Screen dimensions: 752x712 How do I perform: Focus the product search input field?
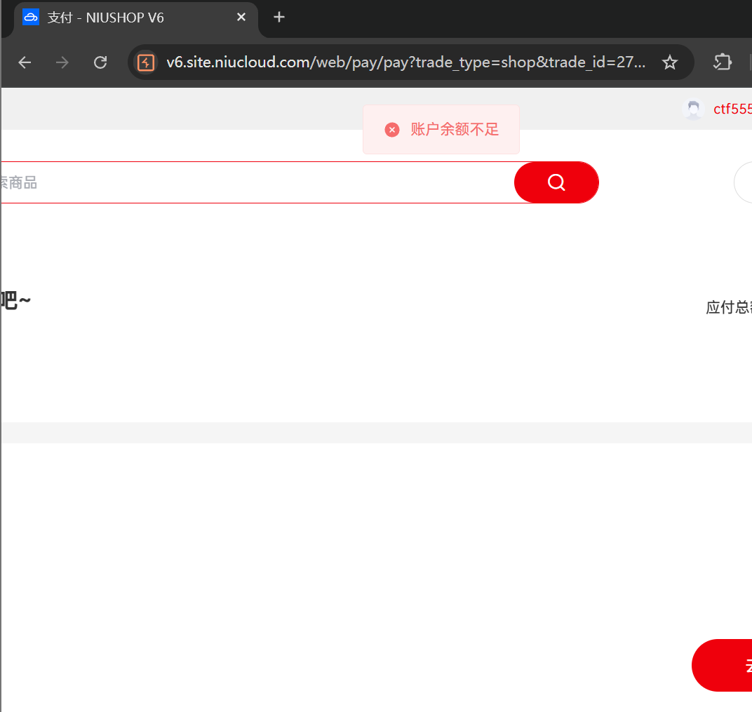(257, 182)
